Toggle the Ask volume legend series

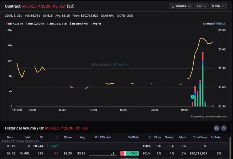tap(57, 24)
